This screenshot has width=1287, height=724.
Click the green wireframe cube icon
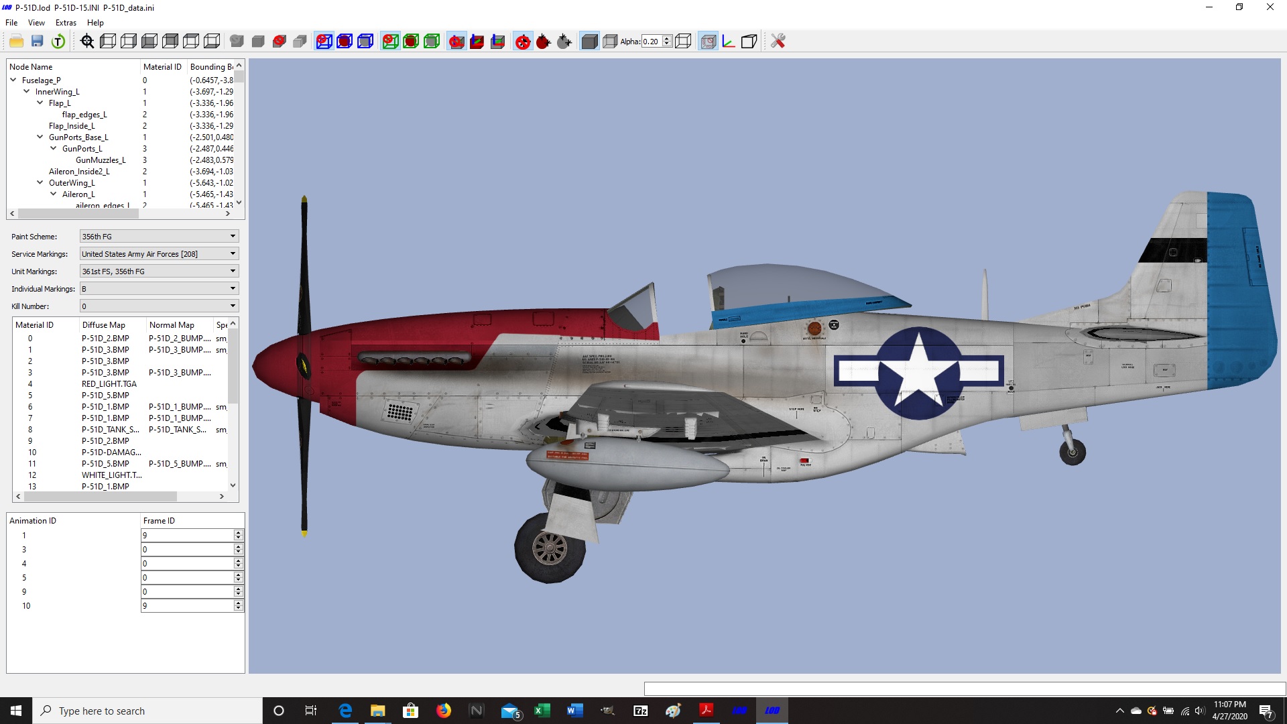(432, 42)
